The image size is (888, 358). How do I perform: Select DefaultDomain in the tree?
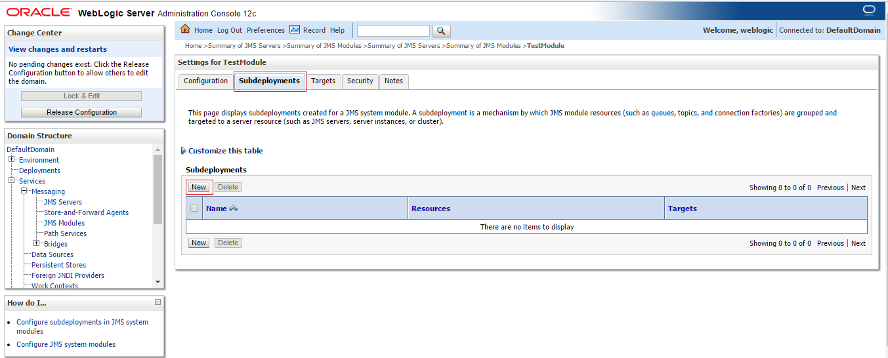pos(31,149)
